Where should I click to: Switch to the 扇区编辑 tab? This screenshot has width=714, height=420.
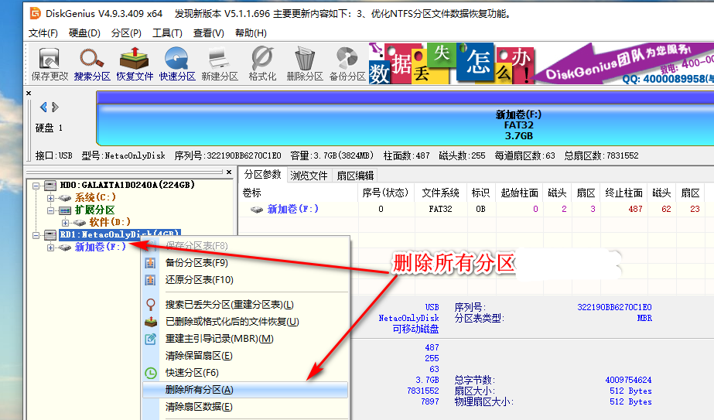[355, 176]
